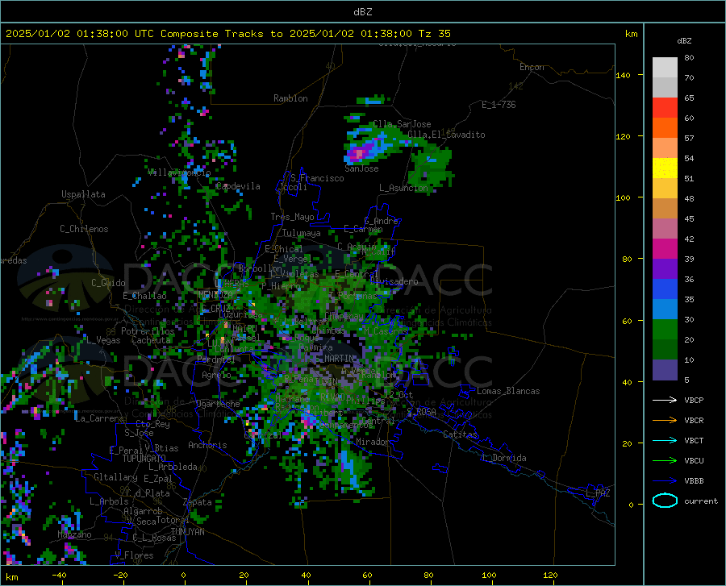Click the cyan 'current' ellipse legend icon
This screenshot has width=726, height=586.
[665, 501]
